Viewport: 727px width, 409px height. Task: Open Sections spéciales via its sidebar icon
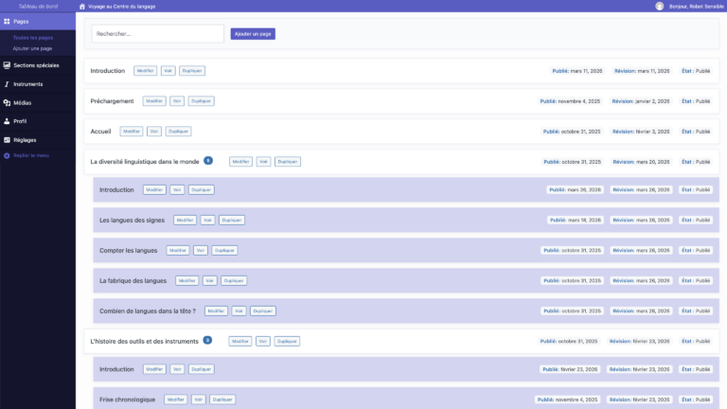pyautogui.click(x=7, y=65)
